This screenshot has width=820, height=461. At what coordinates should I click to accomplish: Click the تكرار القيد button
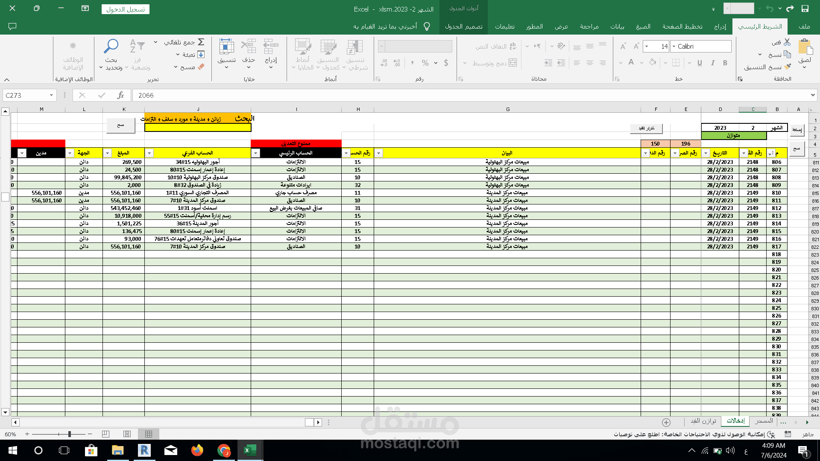[646, 128]
